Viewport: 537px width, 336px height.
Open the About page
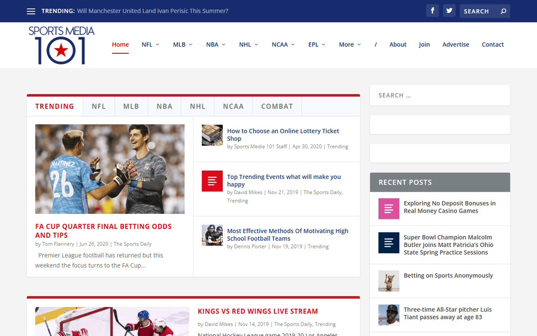pos(398,45)
